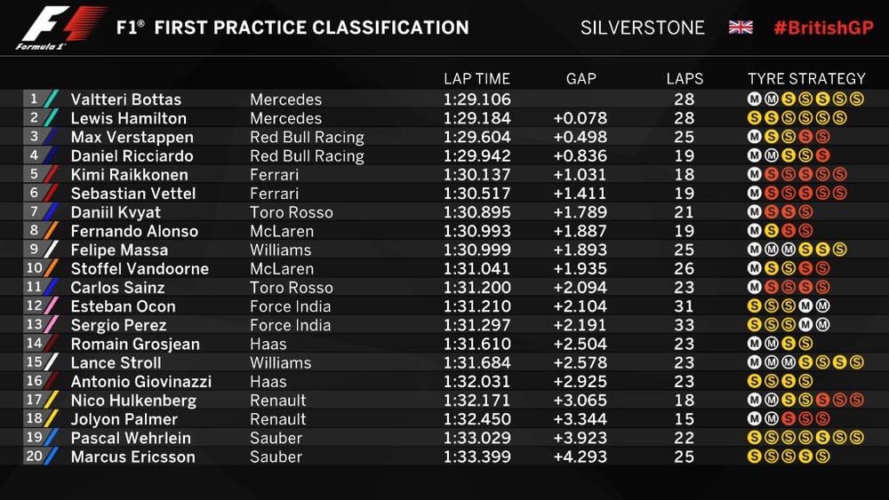Image resolution: width=889 pixels, height=500 pixels.
Task: Click the First Practice Classification title
Action: point(292,28)
